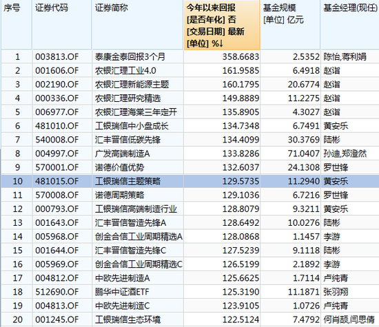The image size is (379, 327).
Task: Select fund code 001643.OF
Action: [x=57, y=222]
